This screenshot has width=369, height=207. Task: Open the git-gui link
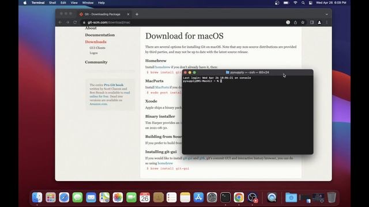[187, 158]
